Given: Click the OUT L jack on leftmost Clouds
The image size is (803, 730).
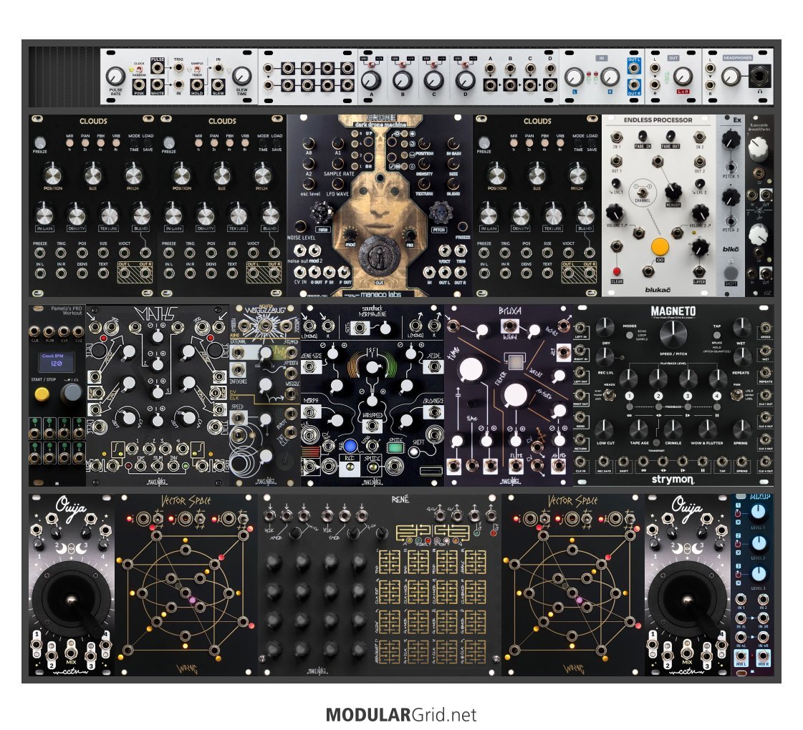Looking at the screenshot, I should click(x=125, y=273).
